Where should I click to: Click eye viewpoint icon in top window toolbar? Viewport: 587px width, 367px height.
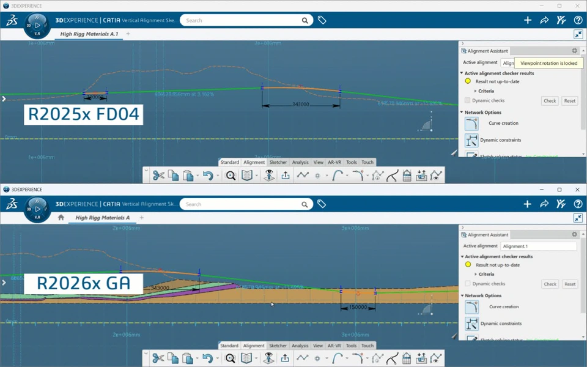[269, 176]
